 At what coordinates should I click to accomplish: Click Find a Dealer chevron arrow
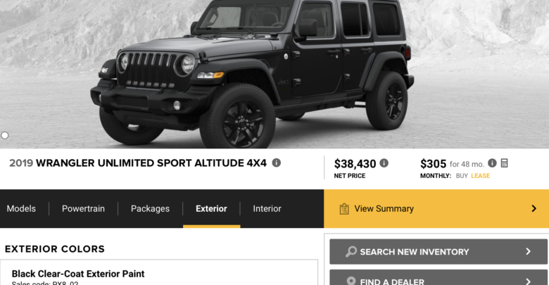coord(528,281)
